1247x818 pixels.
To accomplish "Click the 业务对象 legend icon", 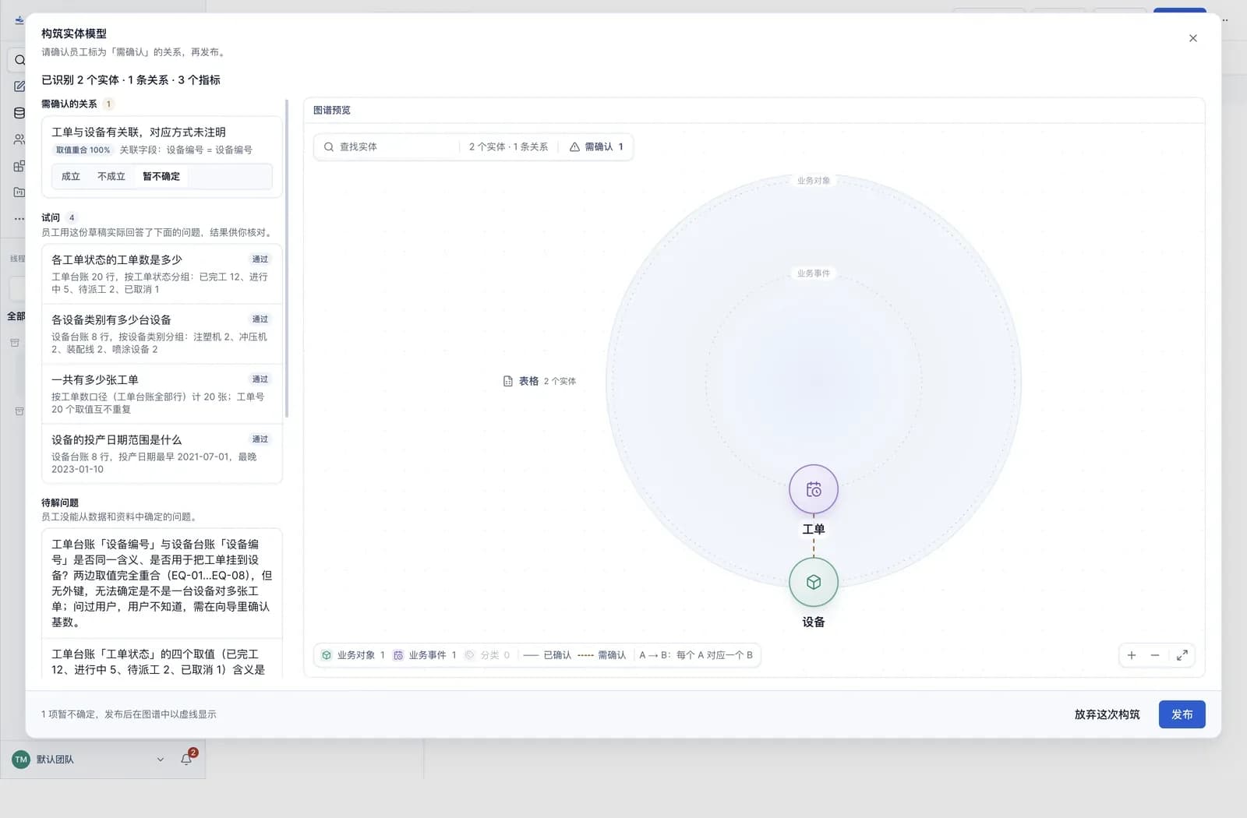I will coord(327,655).
